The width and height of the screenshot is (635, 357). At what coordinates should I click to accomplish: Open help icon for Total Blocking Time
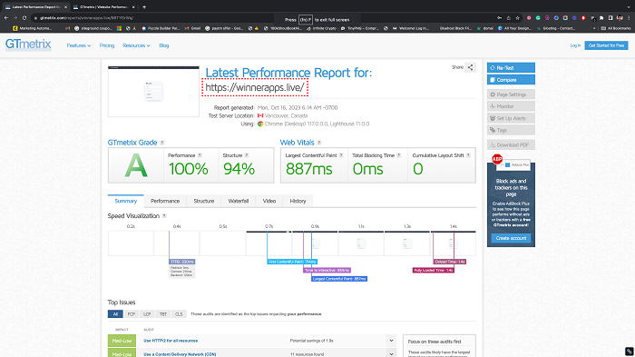click(399, 155)
